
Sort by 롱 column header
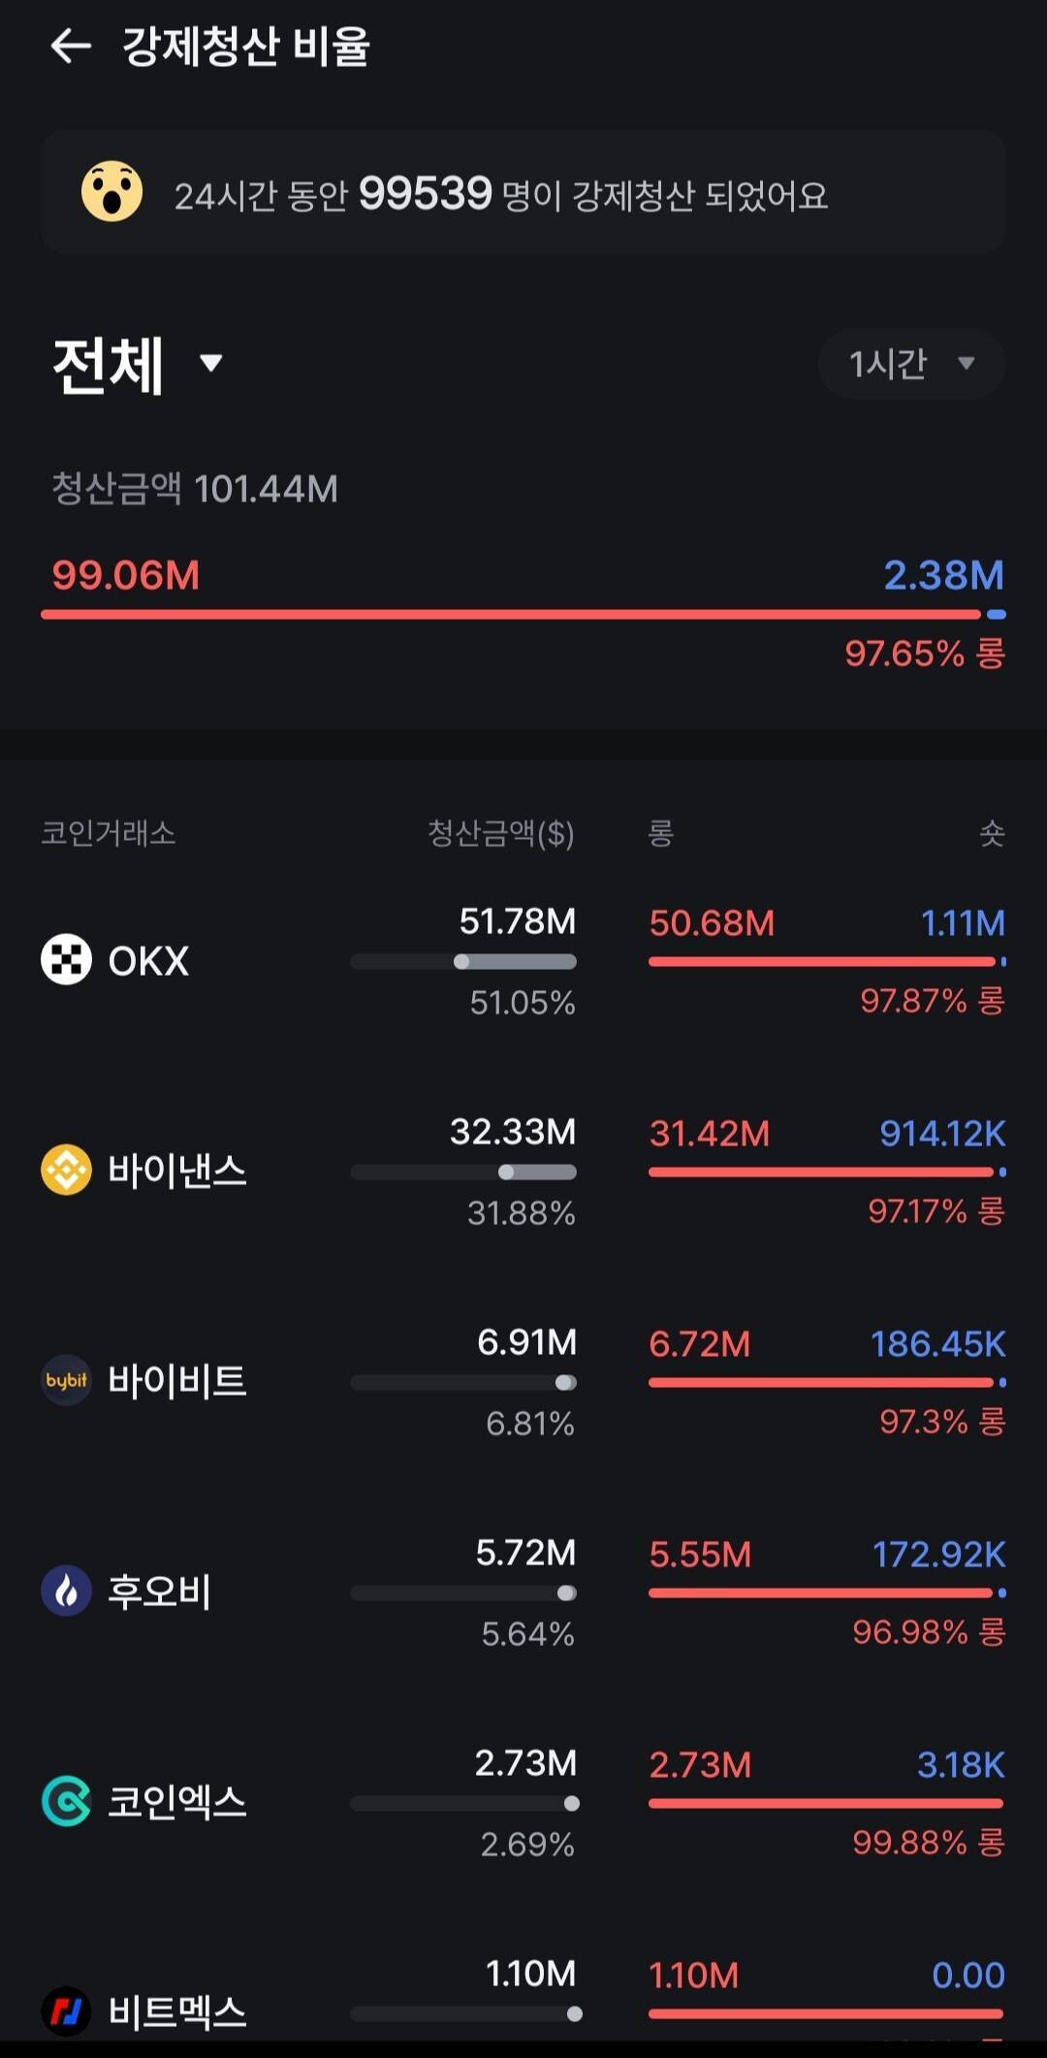(660, 833)
